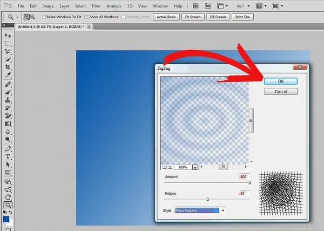Enable Resize Windows To Fit checkbox

point(44,17)
